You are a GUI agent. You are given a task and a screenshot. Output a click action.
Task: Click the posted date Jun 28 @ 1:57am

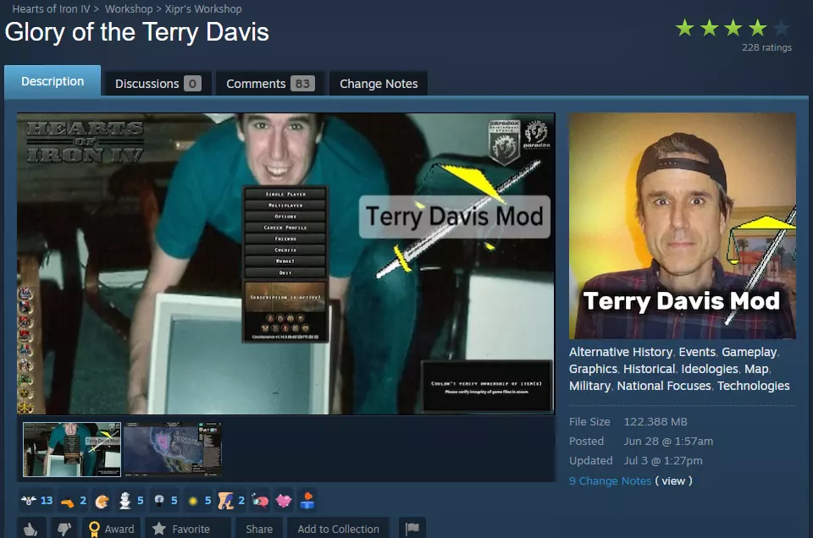click(668, 442)
